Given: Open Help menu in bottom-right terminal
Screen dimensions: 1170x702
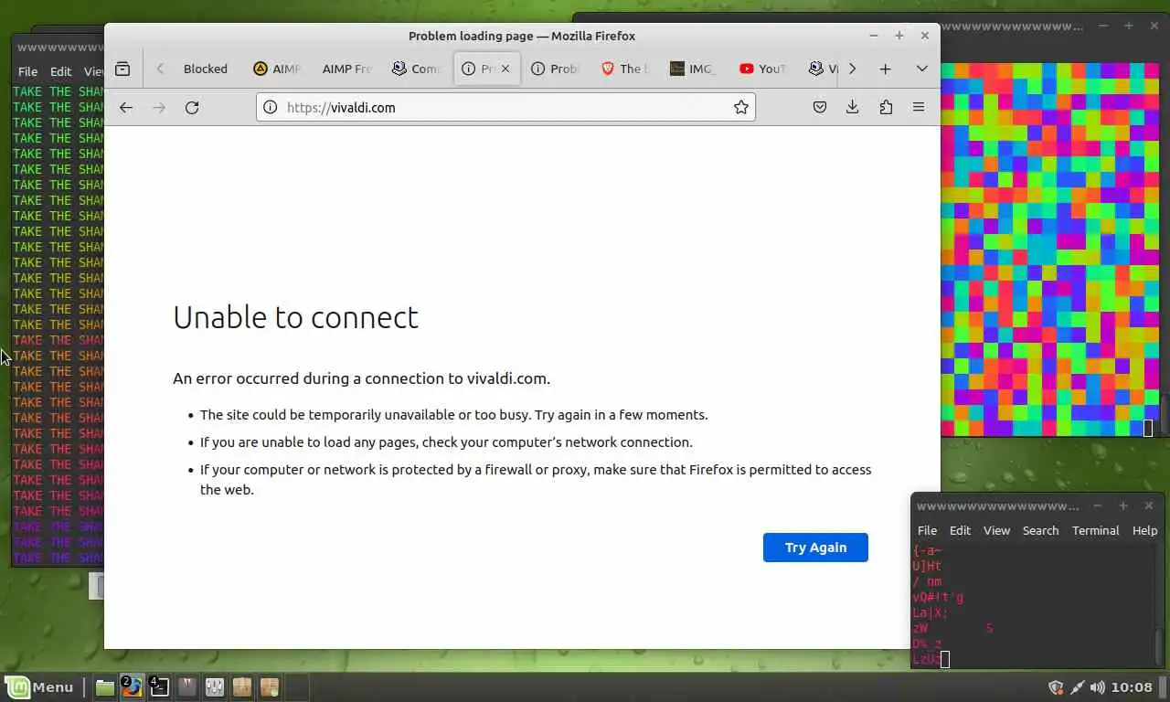Looking at the screenshot, I should point(1144,530).
